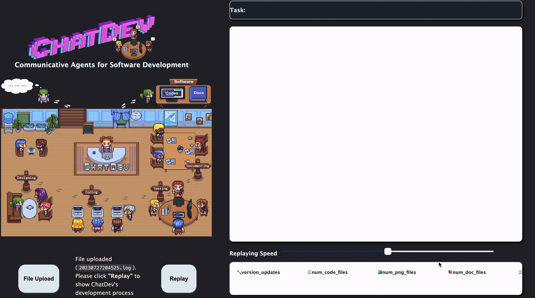Click the receptionist at ChatDev desk

(x=106, y=144)
